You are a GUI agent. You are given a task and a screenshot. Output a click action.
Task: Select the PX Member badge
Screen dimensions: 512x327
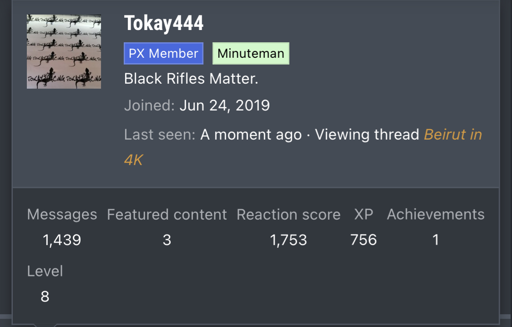[163, 54]
